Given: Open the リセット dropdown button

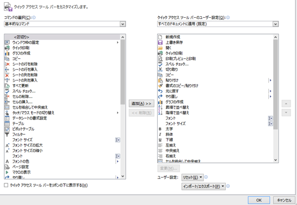Looking at the screenshot, I should coord(192,177).
